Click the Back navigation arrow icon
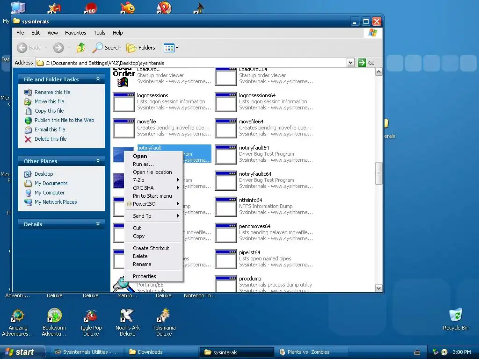This screenshot has height=359, width=479. coord(22,48)
